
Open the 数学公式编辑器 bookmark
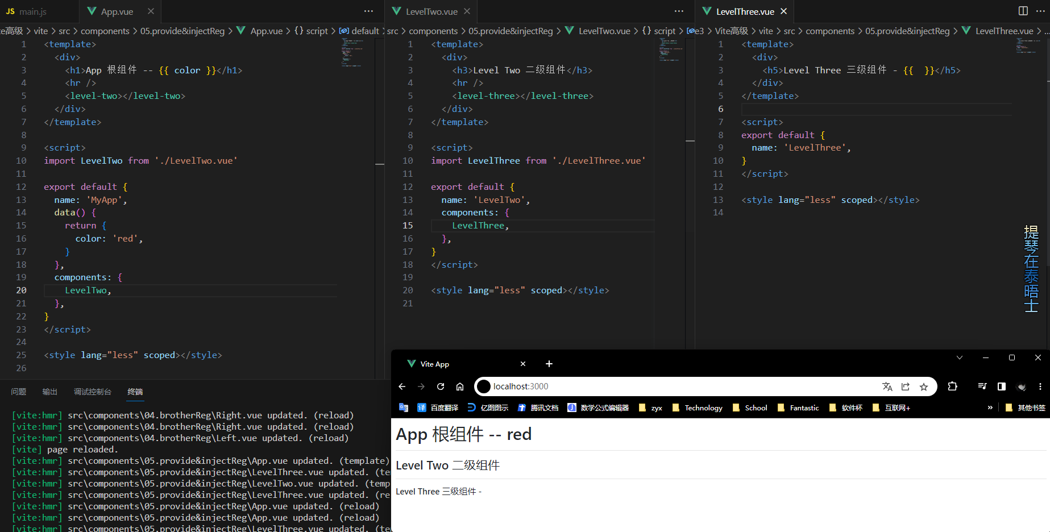tap(598, 408)
